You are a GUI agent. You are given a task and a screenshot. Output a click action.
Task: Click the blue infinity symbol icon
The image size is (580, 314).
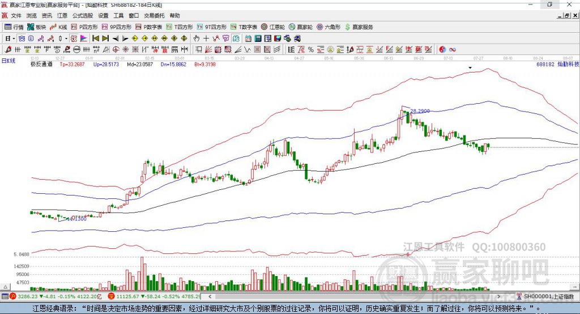[453, 50]
